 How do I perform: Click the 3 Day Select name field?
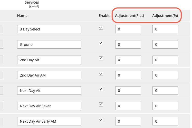coord(49,29)
